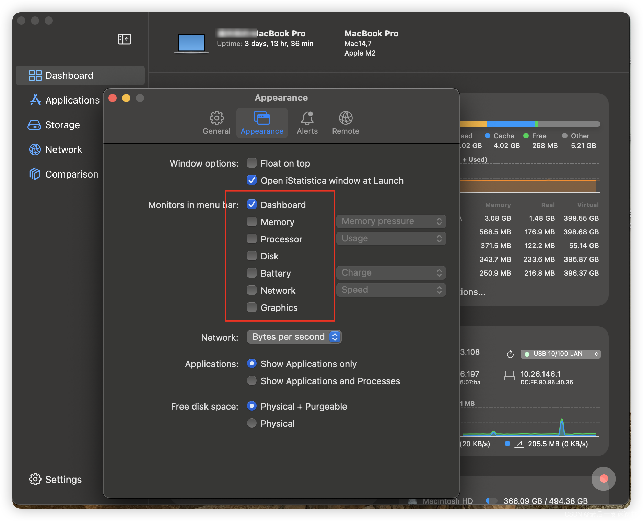643x521 pixels.
Task: Open the Comparison section
Action: pos(64,174)
